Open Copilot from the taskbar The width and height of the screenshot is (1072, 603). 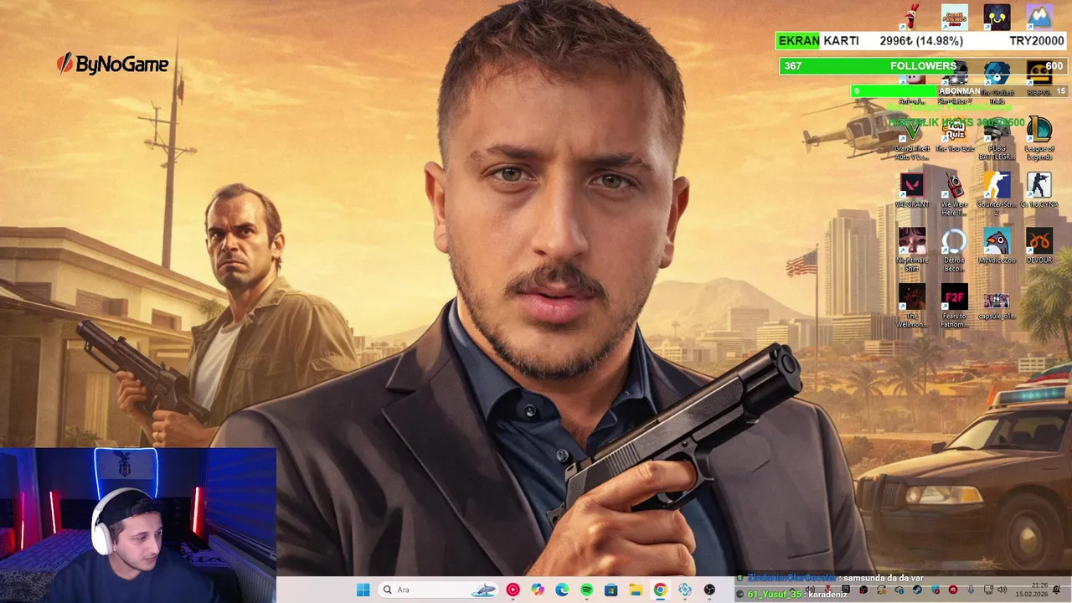[538, 590]
